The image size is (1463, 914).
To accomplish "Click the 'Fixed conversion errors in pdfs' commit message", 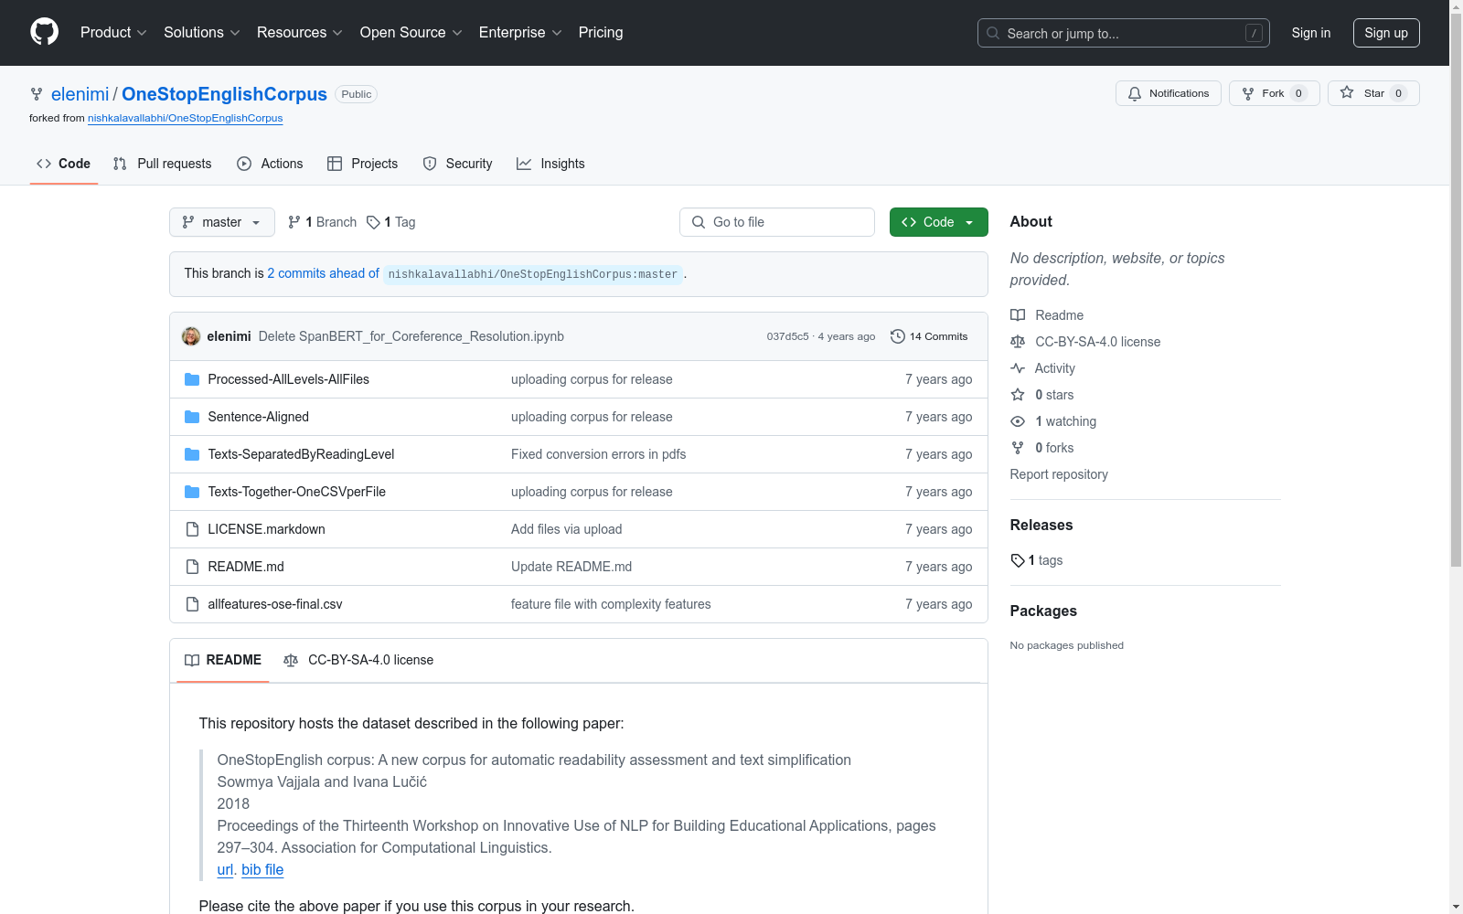I will [x=598, y=454].
